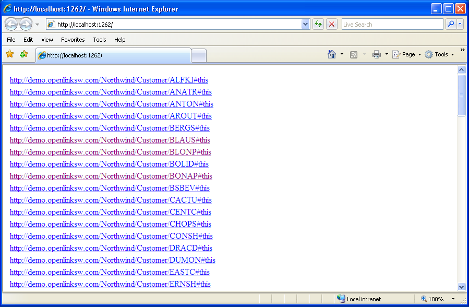Expand the address bar history dropdown
This screenshot has width=469, height=307.
306,25
